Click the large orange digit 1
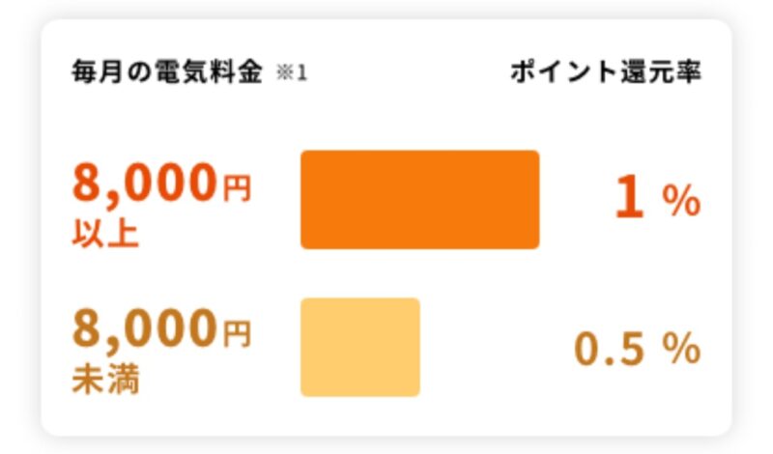This screenshot has height=454, width=773. click(x=630, y=199)
